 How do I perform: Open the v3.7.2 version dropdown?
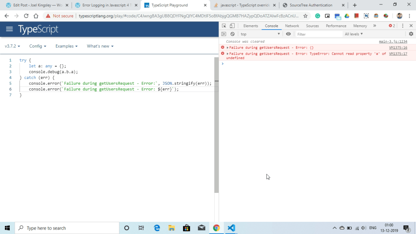[x=12, y=46]
